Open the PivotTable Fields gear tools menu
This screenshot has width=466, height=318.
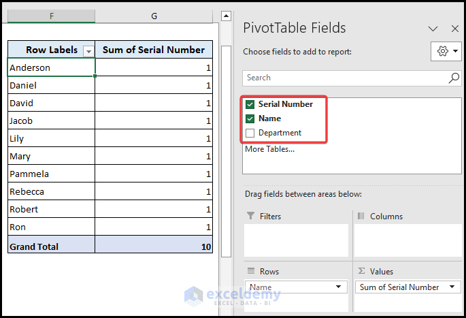tap(446, 51)
